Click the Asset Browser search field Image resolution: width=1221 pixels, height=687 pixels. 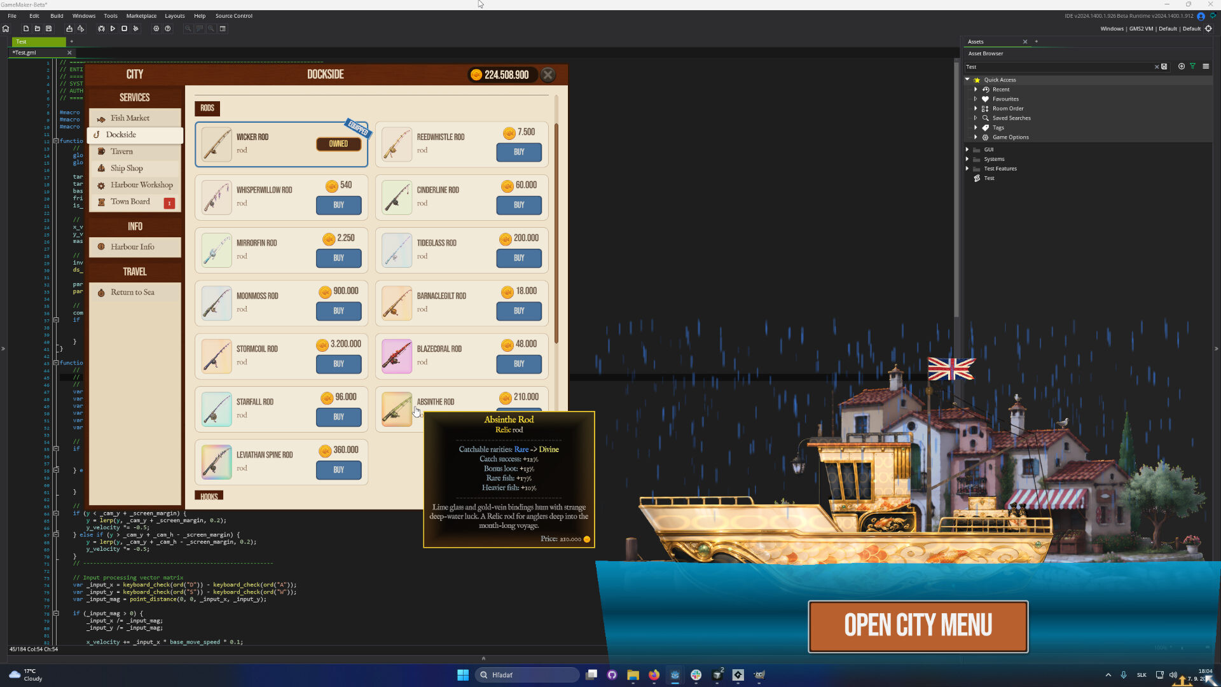point(1059,67)
